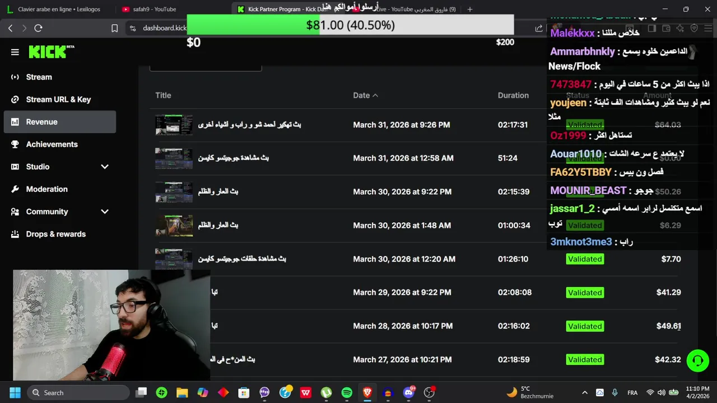Click Validated badge for $41.29 row

585,292
